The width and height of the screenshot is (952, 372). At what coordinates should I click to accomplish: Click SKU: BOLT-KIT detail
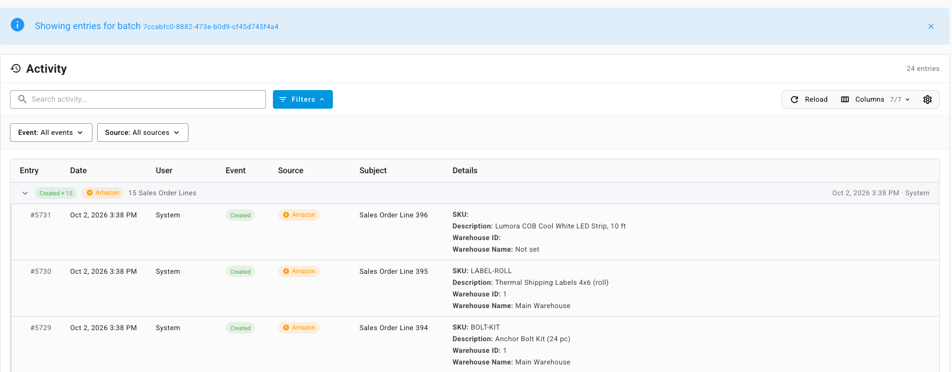click(x=476, y=327)
